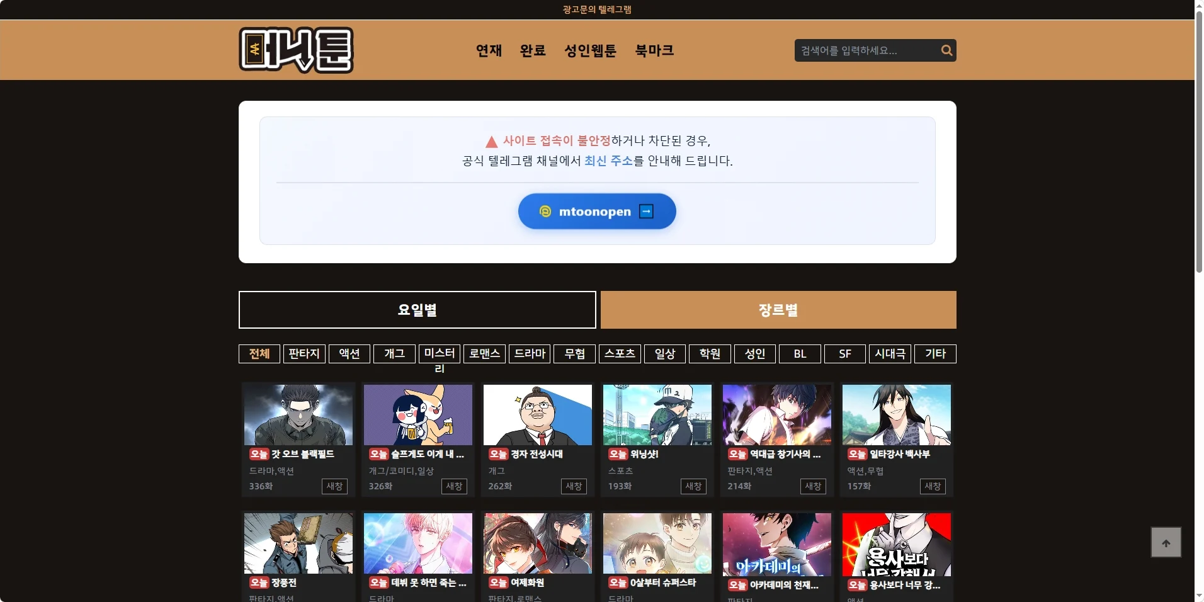Select 기타 genre filter
1204x602 pixels.
tap(936, 354)
